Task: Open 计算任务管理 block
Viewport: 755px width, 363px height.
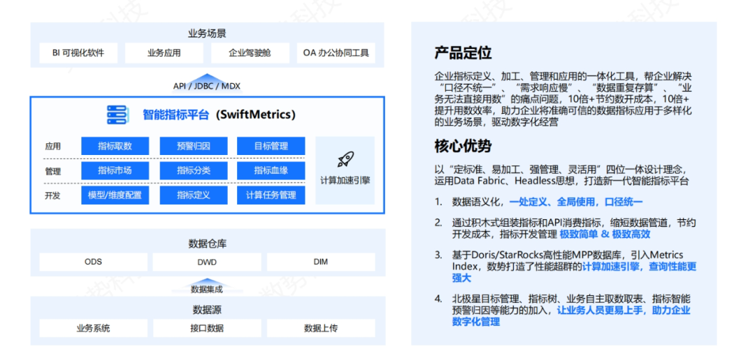Action: click(x=271, y=195)
